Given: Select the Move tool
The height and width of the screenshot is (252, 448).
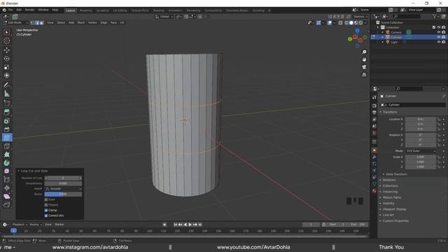Looking at the screenshot, I should tap(6, 50).
